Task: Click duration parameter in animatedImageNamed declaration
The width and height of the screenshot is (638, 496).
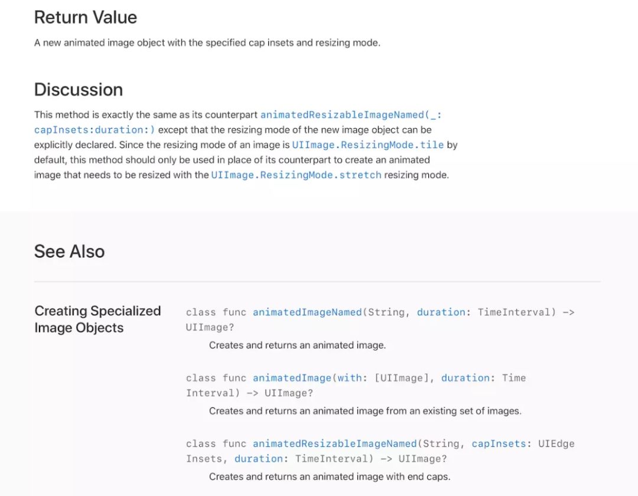Action: [x=441, y=312]
